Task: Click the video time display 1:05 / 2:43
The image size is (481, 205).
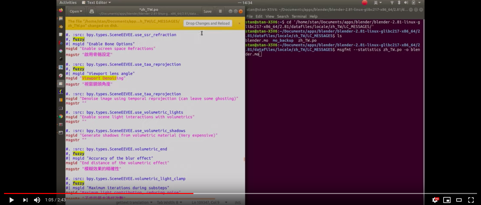Action: coord(55,200)
